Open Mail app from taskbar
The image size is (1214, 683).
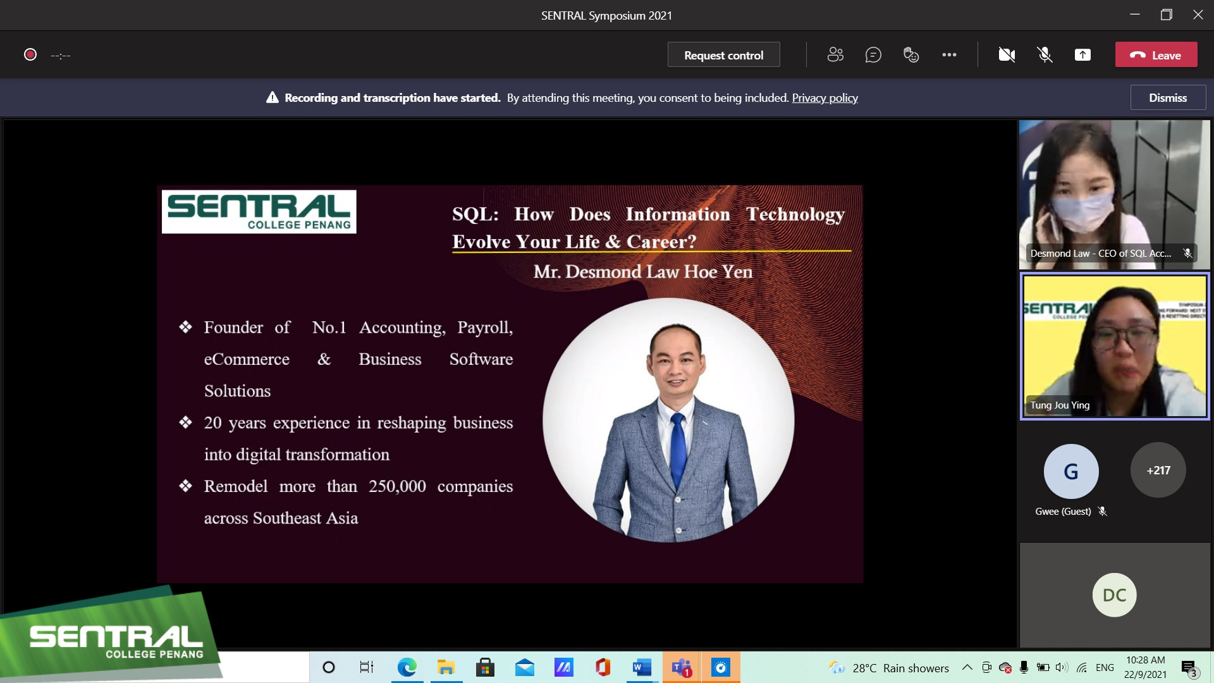pyautogui.click(x=524, y=667)
